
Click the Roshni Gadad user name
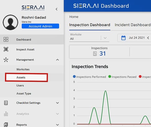click(x=34, y=17)
